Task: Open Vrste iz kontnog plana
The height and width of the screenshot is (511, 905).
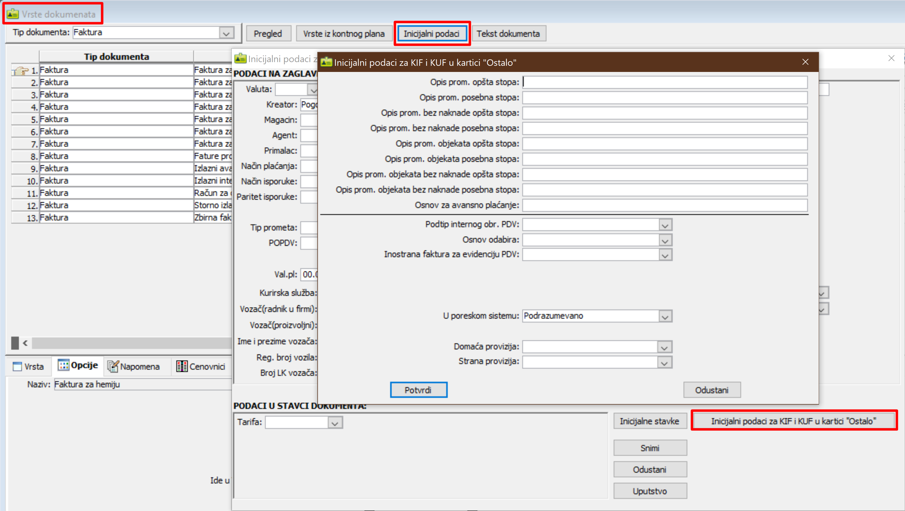Action: pos(343,34)
